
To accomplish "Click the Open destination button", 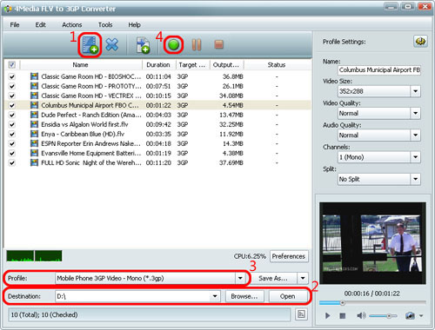I will pyautogui.click(x=288, y=296).
